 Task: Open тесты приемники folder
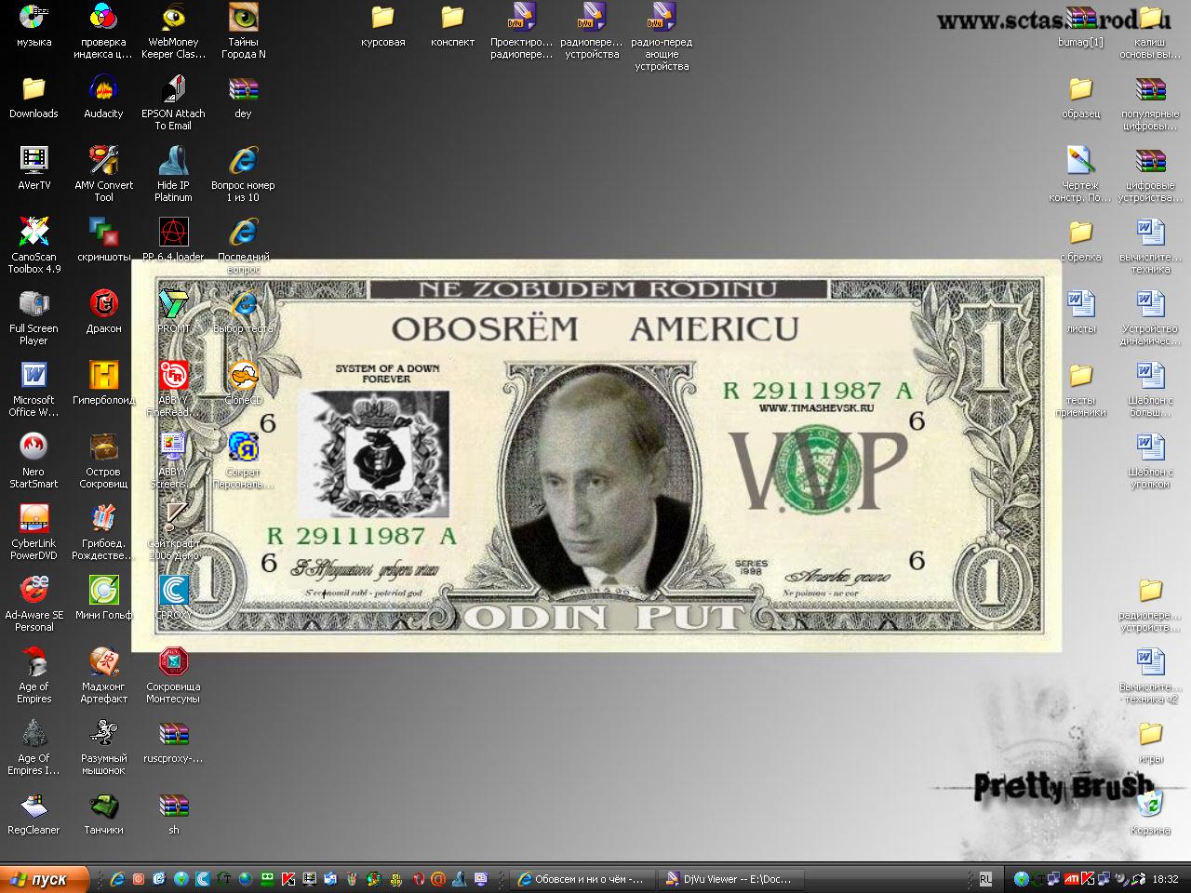pyautogui.click(x=1080, y=390)
